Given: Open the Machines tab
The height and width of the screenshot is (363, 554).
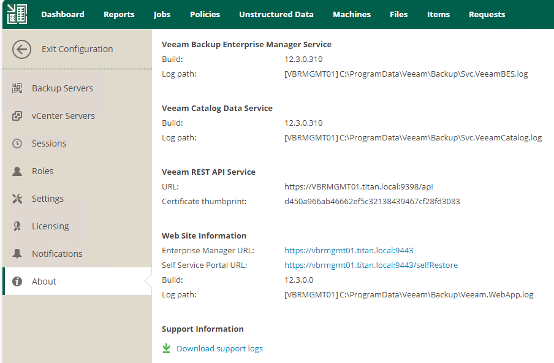Looking at the screenshot, I should coord(352,15).
